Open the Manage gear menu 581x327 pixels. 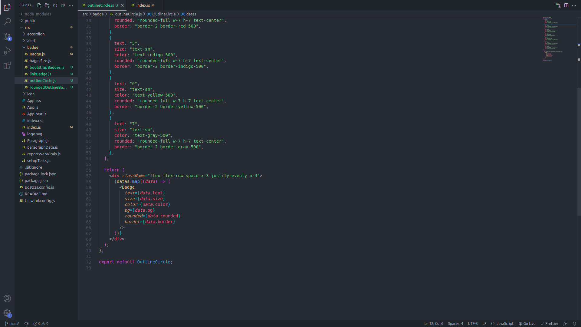[7, 313]
